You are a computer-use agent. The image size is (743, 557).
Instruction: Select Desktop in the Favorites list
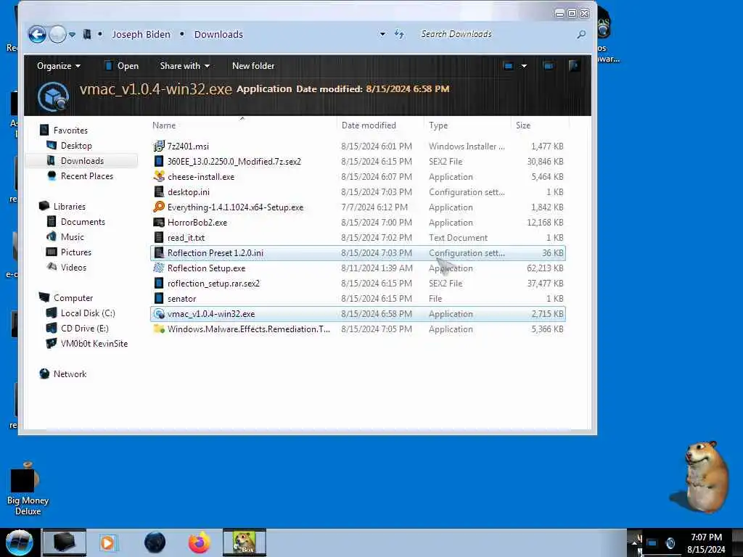pos(76,145)
